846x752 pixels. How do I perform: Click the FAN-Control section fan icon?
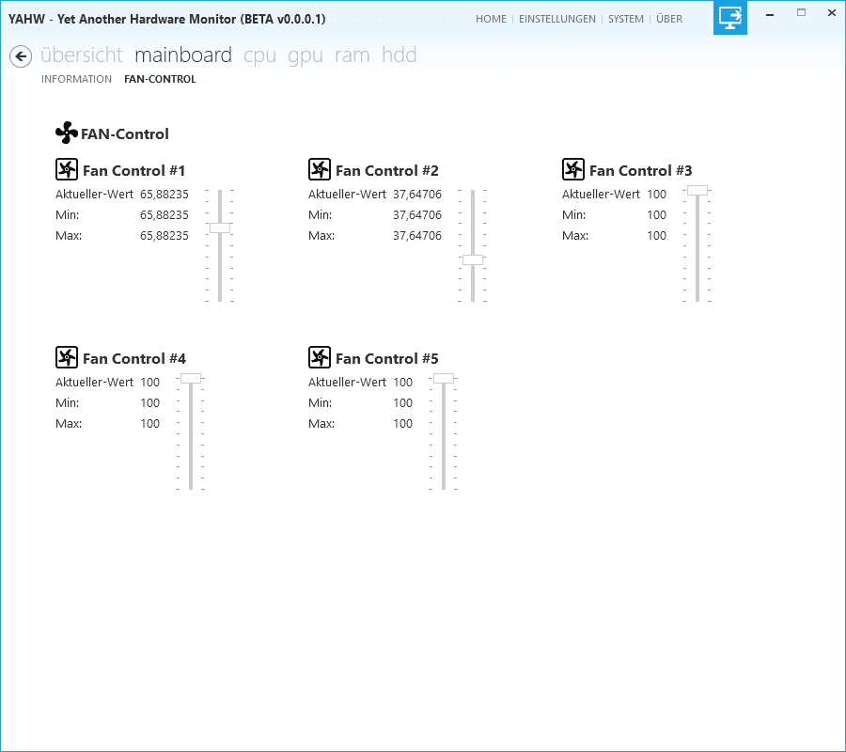67,133
